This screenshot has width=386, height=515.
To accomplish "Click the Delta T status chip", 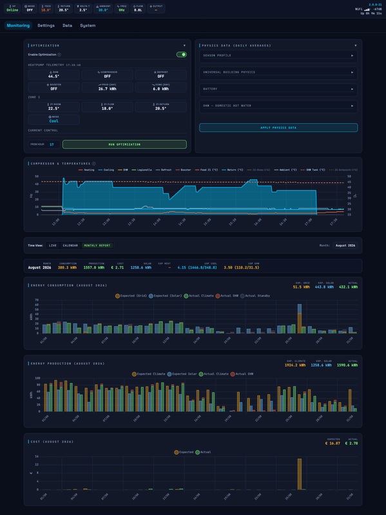I will (x=83, y=8).
